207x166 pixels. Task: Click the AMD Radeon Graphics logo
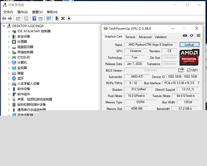click(x=189, y=57)
